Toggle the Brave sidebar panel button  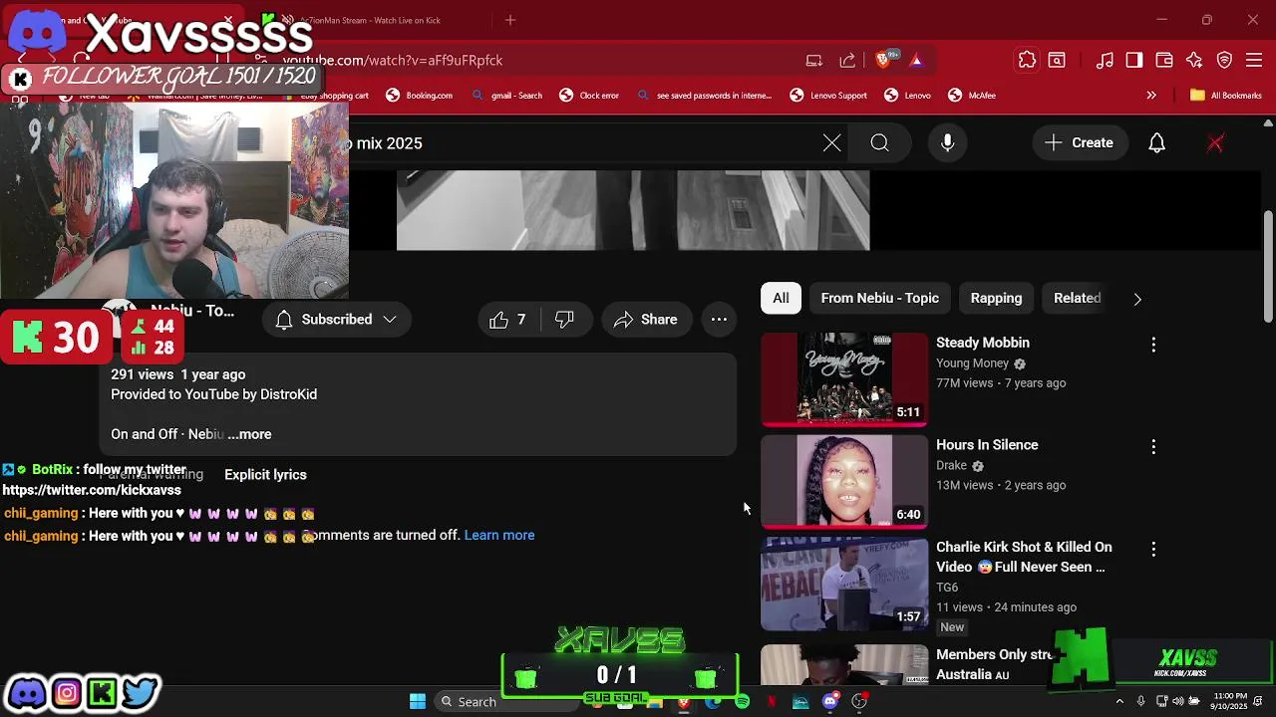[x=1134, y=60]
